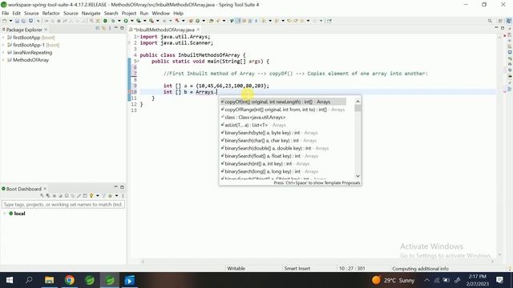Open the Window menu

(x=160, y=14)
